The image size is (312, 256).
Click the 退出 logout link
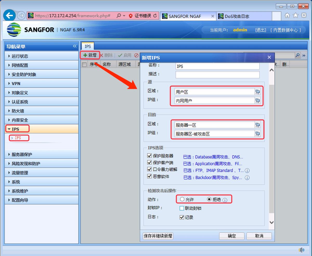[x=261, y=30]
